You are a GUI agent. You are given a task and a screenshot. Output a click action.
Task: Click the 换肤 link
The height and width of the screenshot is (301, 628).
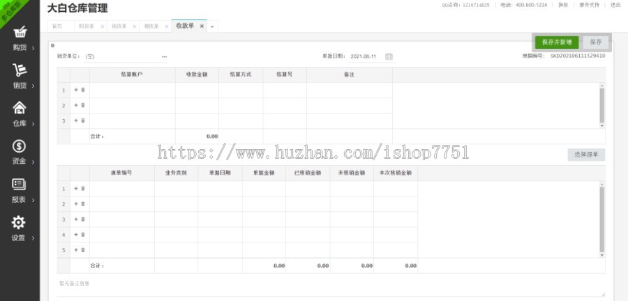(563, 5)
